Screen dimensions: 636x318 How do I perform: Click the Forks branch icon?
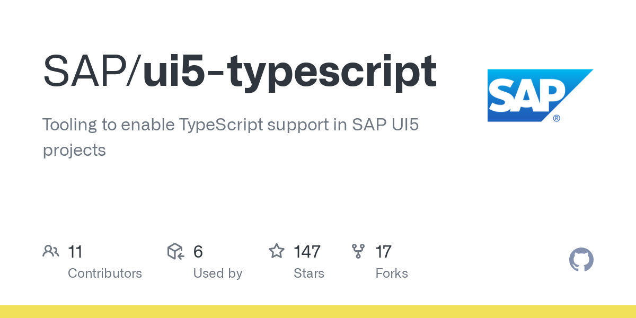pos(358,251)
